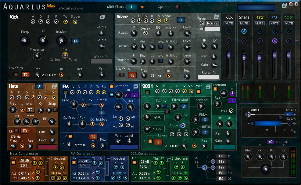
Task: Enable the Snare LowPass filter switch
Action: click(x=122, y=75)
